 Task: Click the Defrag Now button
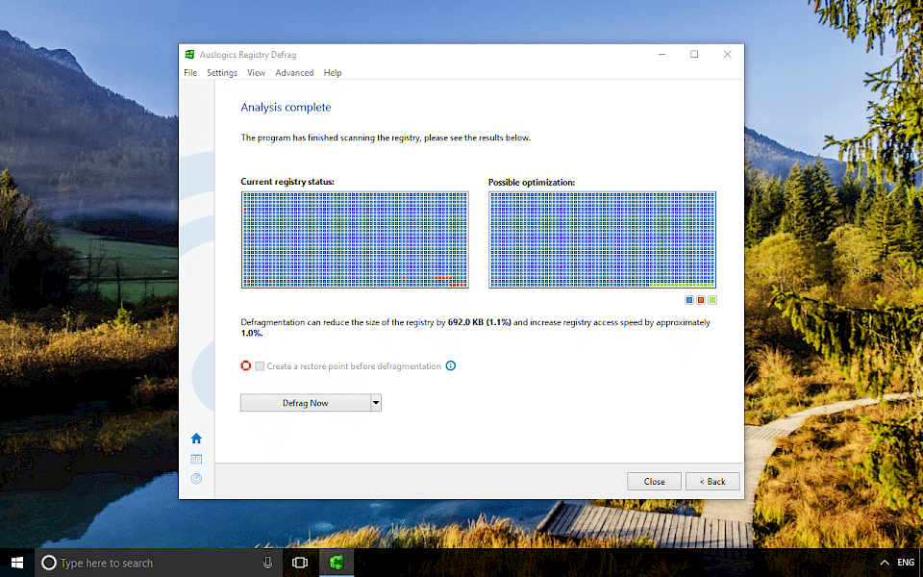pyautogui.click(x=305, y=403)
